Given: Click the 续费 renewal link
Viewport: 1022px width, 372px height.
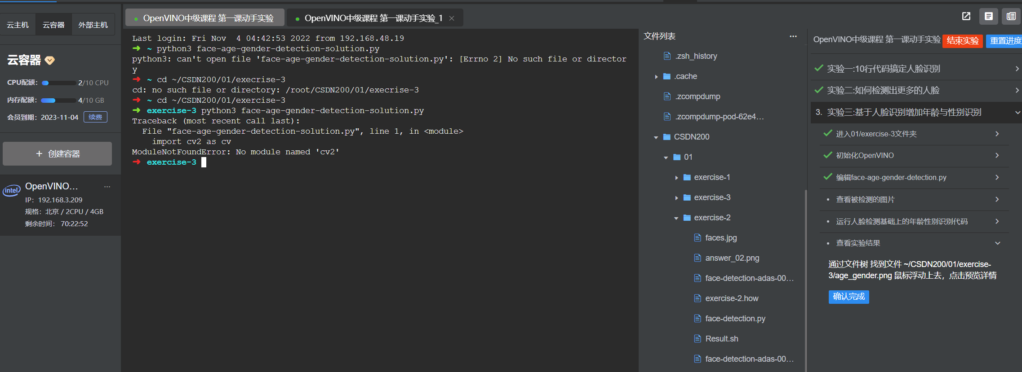Looking at the screenshot, I should [x=95, y=117].
